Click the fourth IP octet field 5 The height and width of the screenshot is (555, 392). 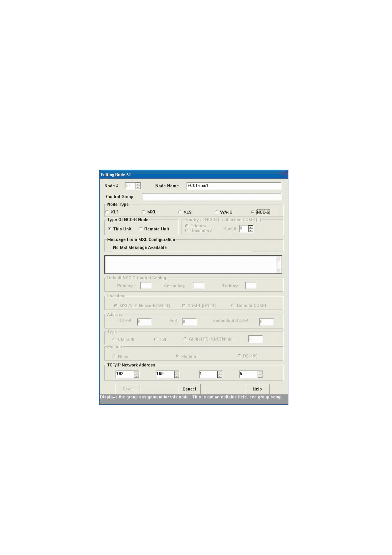(248, 374)
